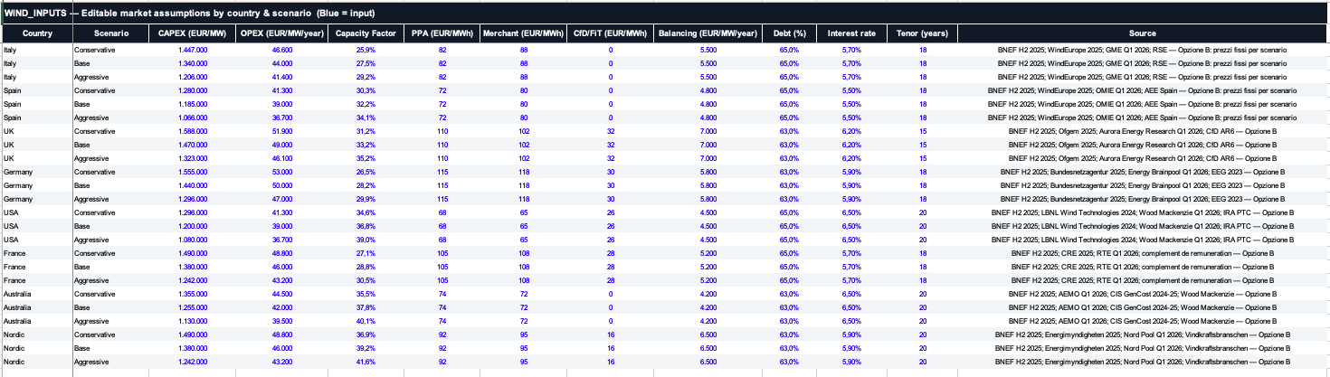
Task: Select UK Aggressive capacity factor 35,2%
Action: tap(366, 158)
